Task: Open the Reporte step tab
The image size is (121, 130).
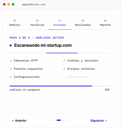Action: [x=105, y=23]
